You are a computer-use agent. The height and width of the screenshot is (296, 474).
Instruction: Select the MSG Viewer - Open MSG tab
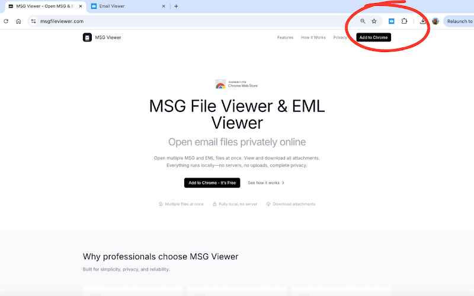tap(45, 6)
